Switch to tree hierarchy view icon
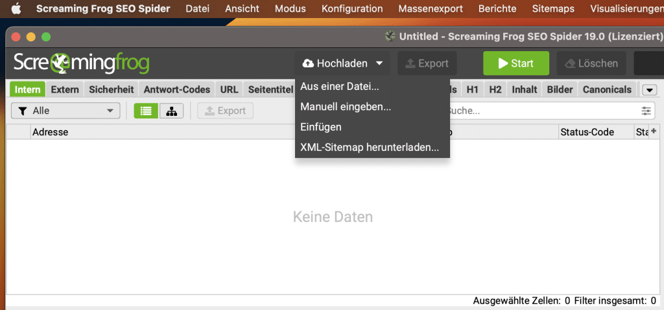The height and width of the screenshot is (310, 664). click(x=171, y=111)
